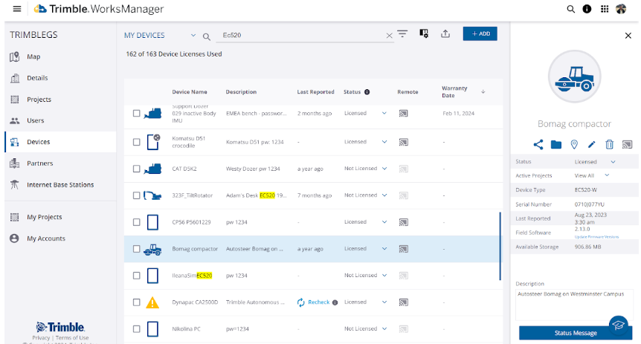The width and height of the screenshot is (641, 344).
Task: Click the Ec520 search input field
Action: (x=297, y=35)
